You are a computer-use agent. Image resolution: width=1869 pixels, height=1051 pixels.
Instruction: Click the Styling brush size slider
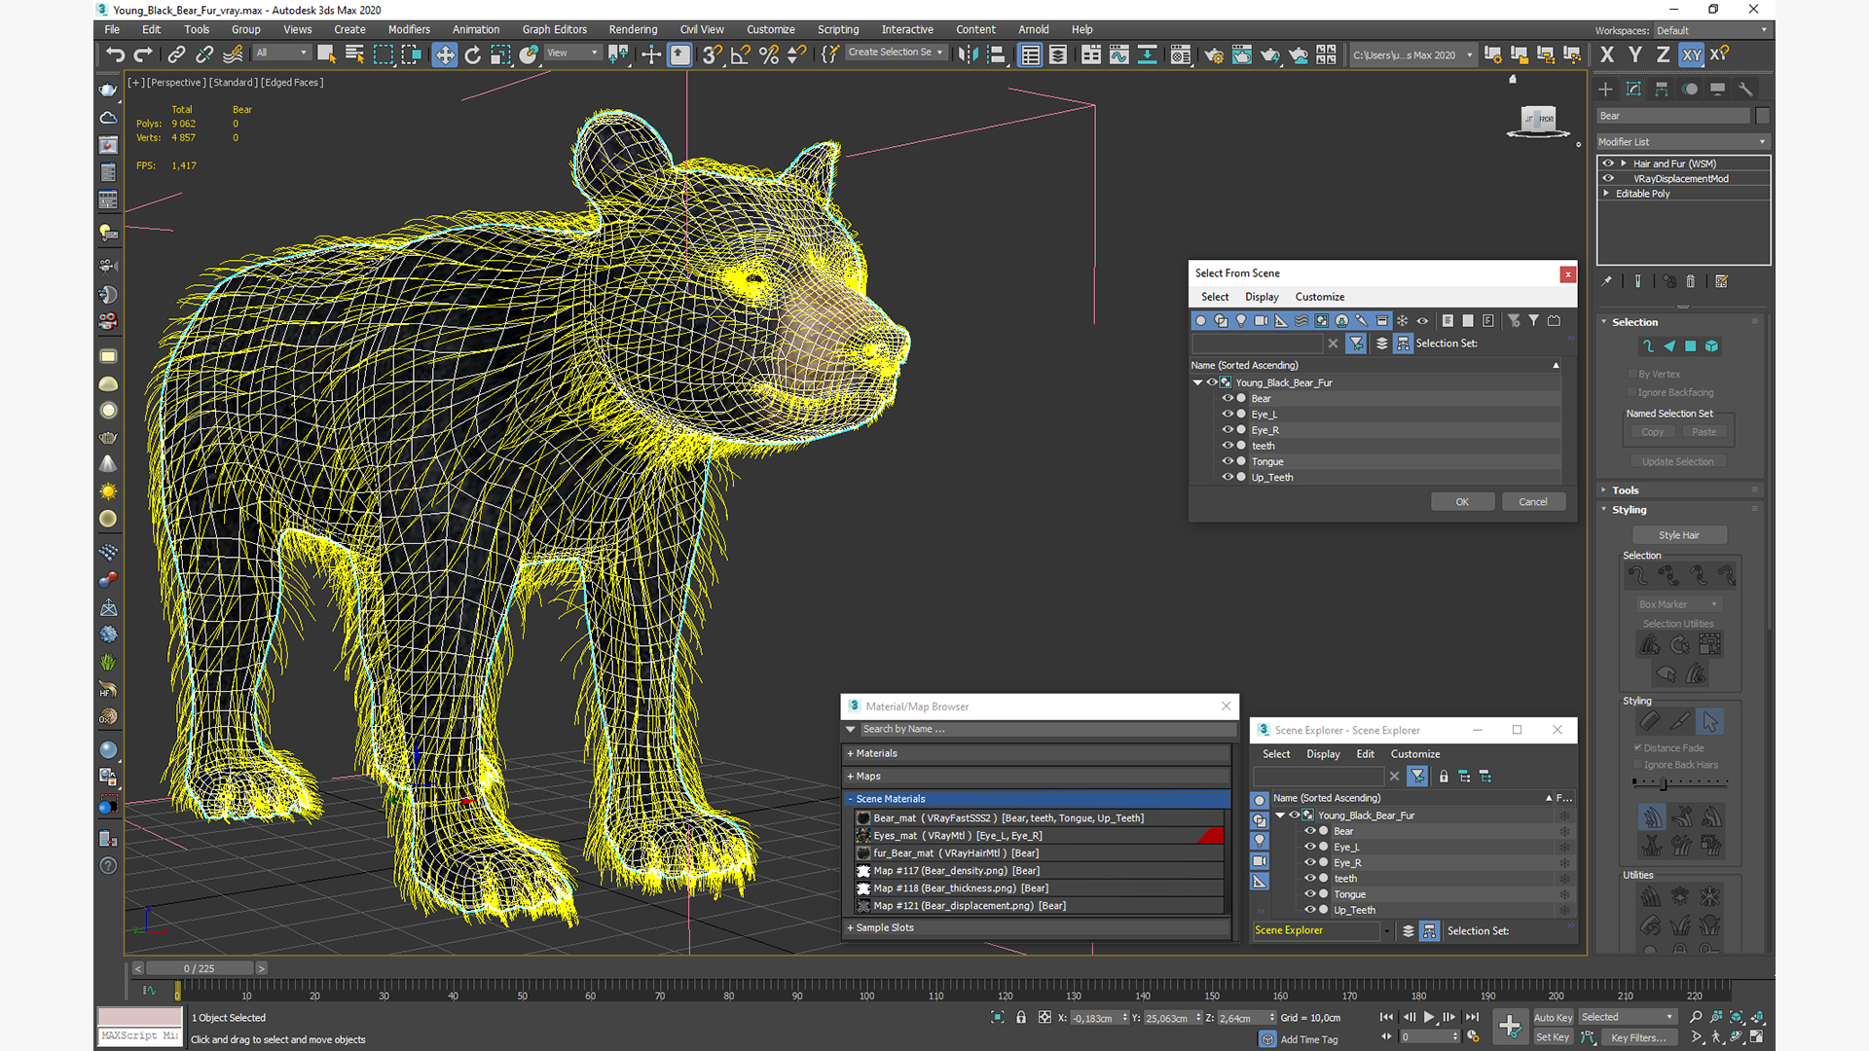pos(1680,782)
